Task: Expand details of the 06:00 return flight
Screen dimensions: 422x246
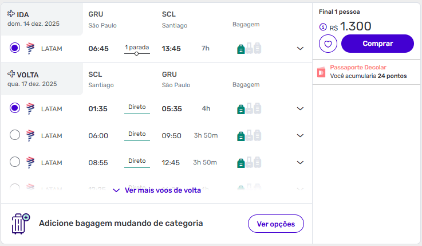Action: 300,136
